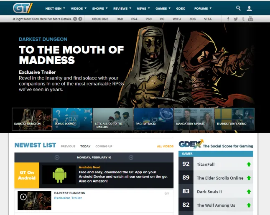270x215 pixels.
Task: Click Dark Souls II green up arrow
Action: click(x=249, y=192)
